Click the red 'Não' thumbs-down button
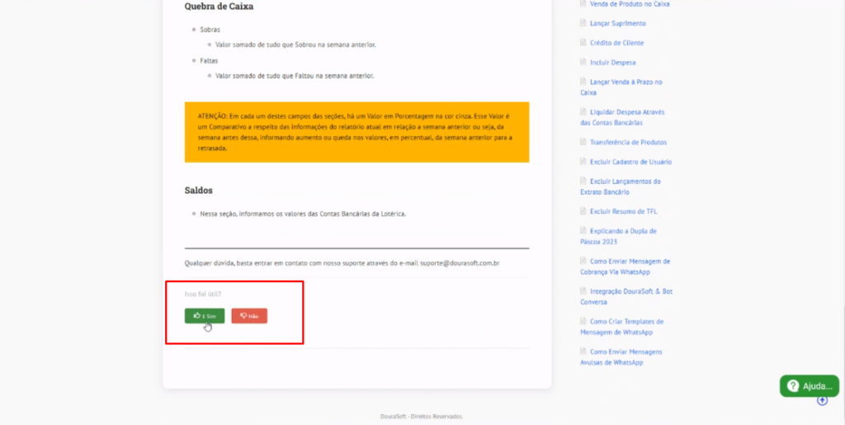This screenshot has width=845, height=425. click(249, 315)
